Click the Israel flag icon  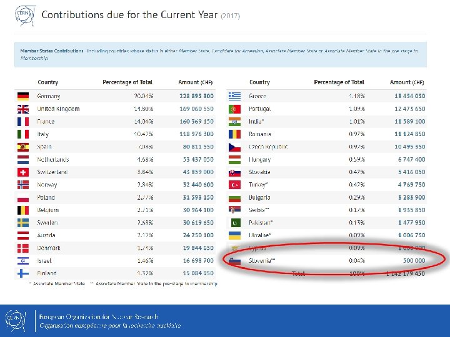23,261
